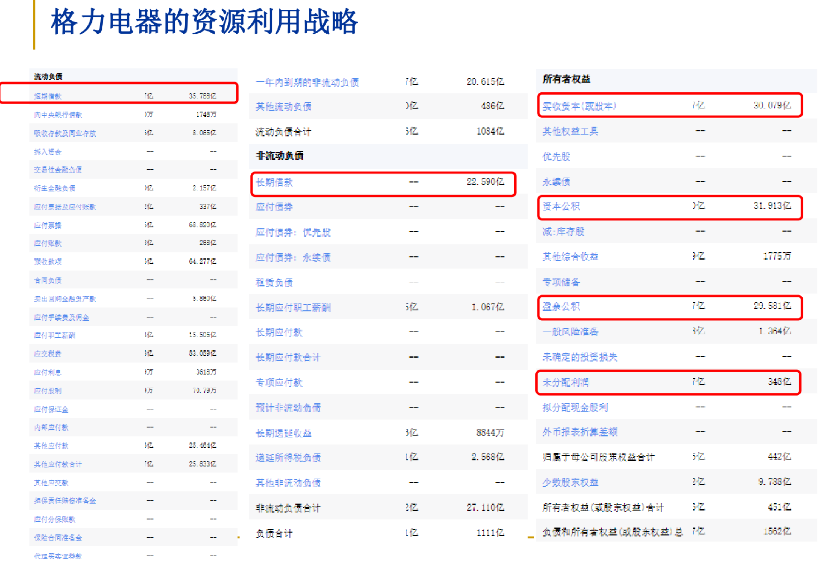
Task: Open the 未分配利润 link
Action: (566, 382)
